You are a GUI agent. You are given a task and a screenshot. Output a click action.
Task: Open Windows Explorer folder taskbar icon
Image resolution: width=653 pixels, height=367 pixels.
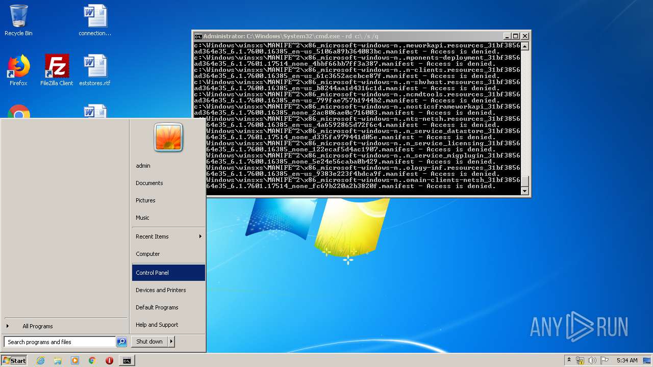[x=58, y=360]
